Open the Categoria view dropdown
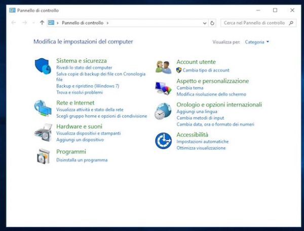This screenshot has height=231, width=304. [x=257, y=42]
